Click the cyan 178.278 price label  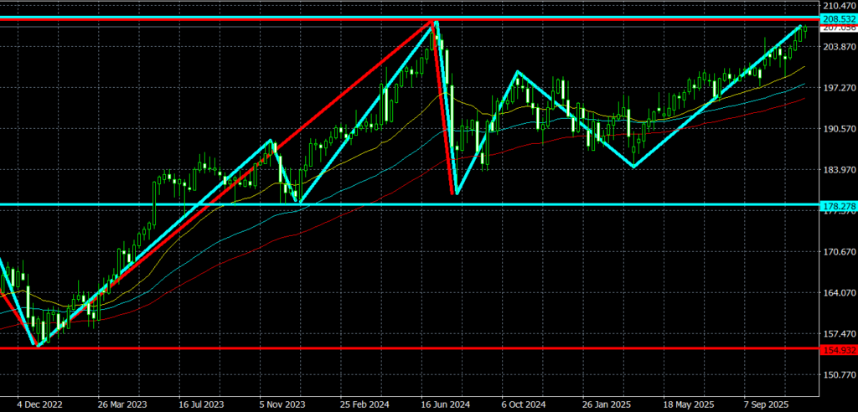click(x=835, y=204)
